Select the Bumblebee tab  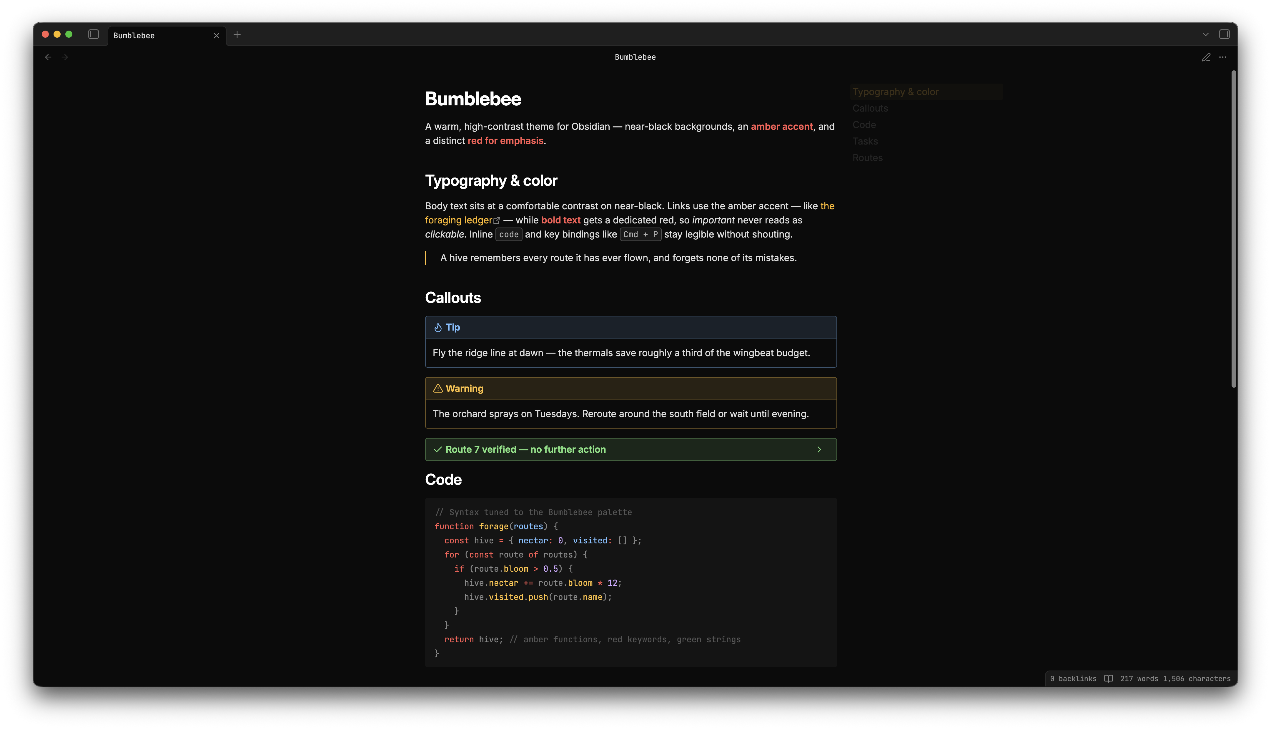click(167, 36)
